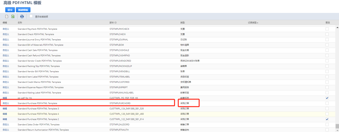Viewport: 339px width, 132px height.
Task: Customize the Standard Cash Sale template
Action: pos(6,50)
